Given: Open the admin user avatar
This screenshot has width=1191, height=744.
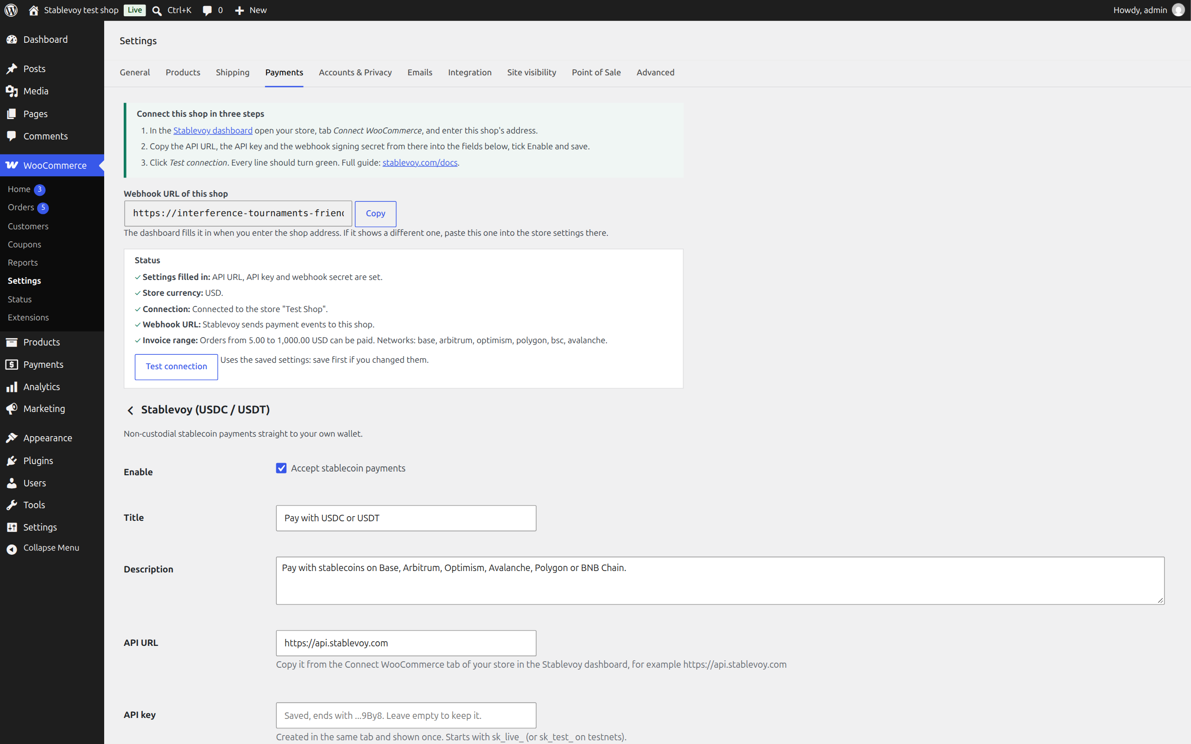Looking at the screenshot, I should click(x=1178, y=10).
